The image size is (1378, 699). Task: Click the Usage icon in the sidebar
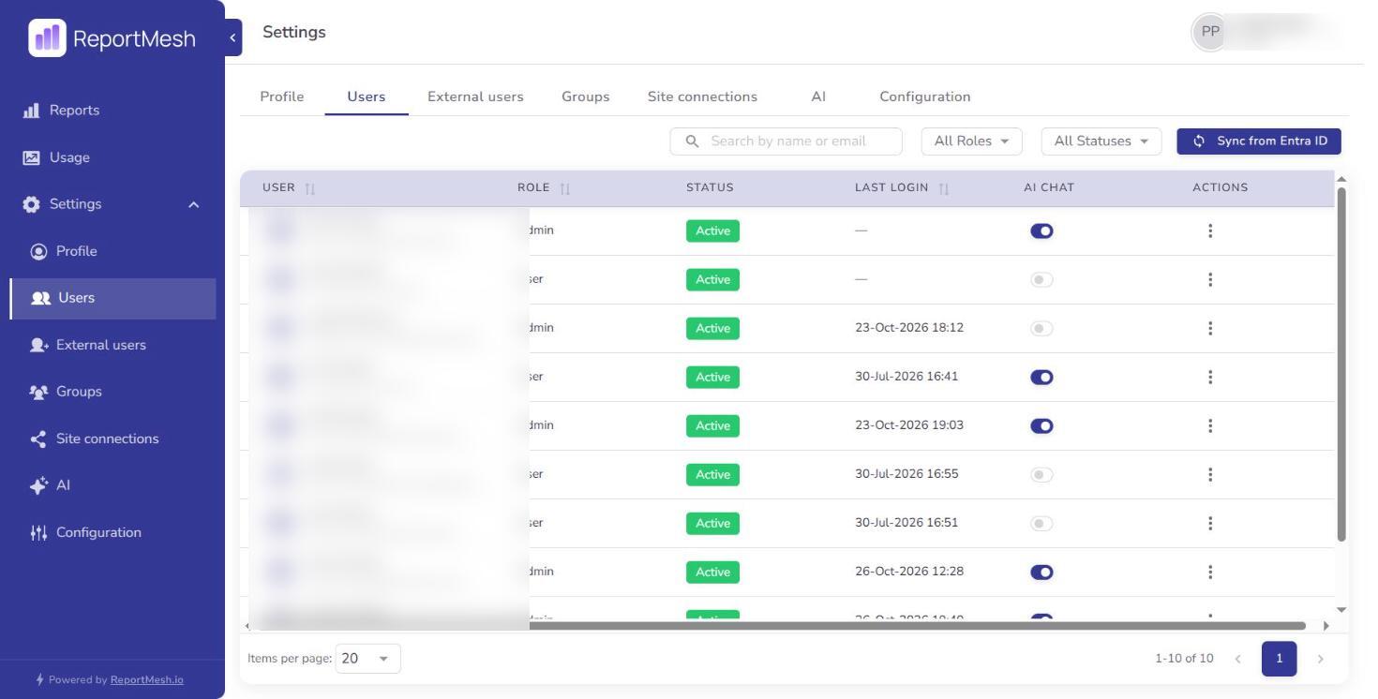point(31,157)
